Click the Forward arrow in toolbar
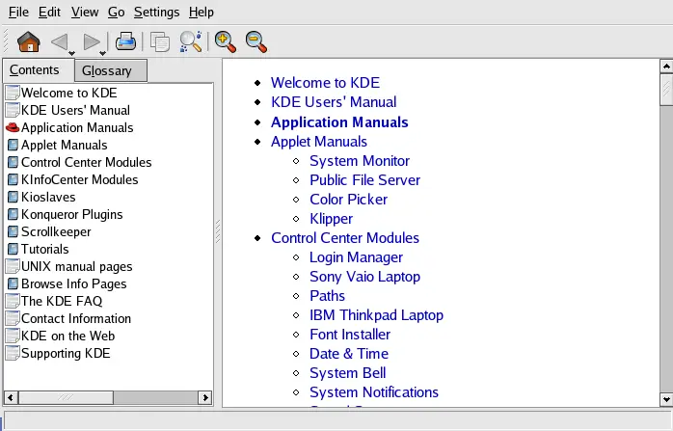673x431 pixels. point(92,41)
